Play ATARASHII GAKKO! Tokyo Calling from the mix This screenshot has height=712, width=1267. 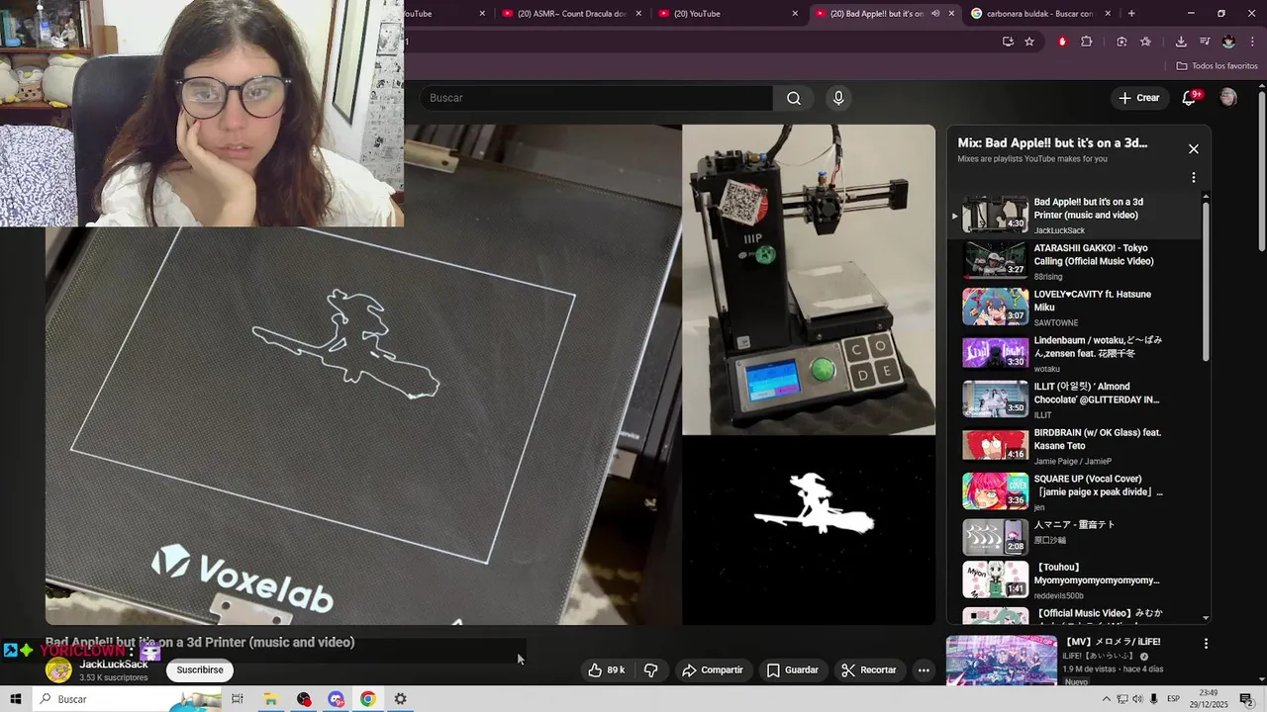(1074, 261)
